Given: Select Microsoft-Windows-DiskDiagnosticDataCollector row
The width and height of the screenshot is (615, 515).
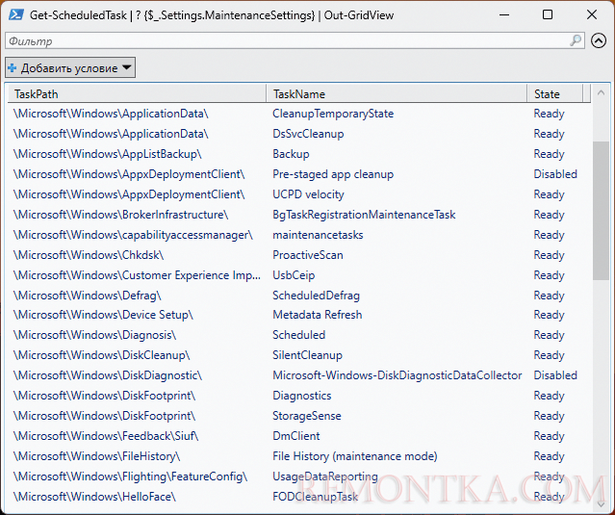Looking at the screenshot, I should (299, 375).
